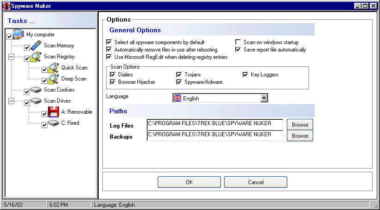The width and height of the screenshot is (380, 210).
Task: Toggle Automatically remove files after rebooting
Action: tap(109, 50)
